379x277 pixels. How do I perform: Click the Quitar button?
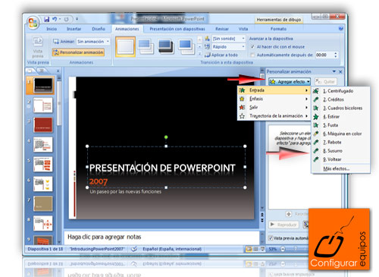[x=326, y=82]
